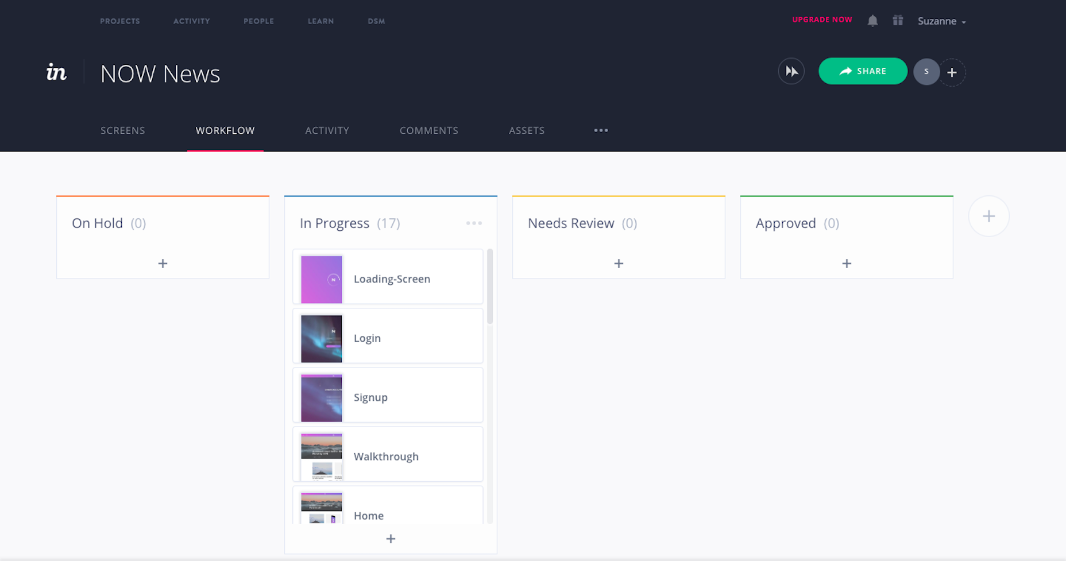The image size is (1066, 561).
Task: Go to the Projects menu
Action: [120, 21]
